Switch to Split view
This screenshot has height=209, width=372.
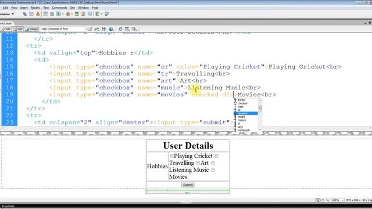coord(18,29)
